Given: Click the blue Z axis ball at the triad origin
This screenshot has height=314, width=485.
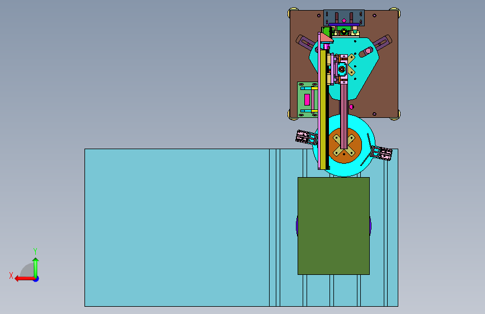Looking at the screenshot, I should click(36, 279).
